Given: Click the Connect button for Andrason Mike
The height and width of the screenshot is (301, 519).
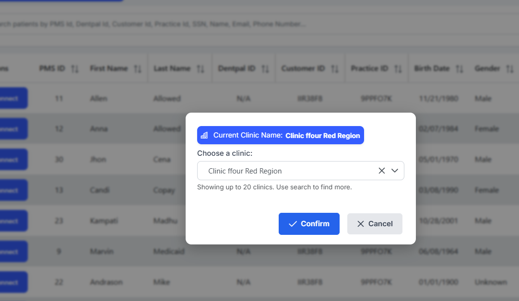Looking at the screenshot, I should coord(12,282).
